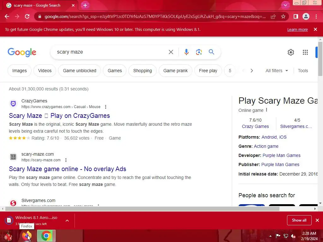Filter results by Images
Screen dimensions: 323x242
point(19,71)
